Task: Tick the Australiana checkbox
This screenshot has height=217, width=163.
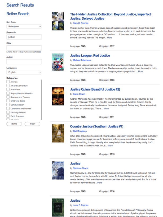Action: (x=8, y=89)
